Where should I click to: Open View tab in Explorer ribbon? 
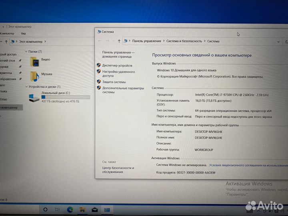pyautogui.click(x=23, y=34)
